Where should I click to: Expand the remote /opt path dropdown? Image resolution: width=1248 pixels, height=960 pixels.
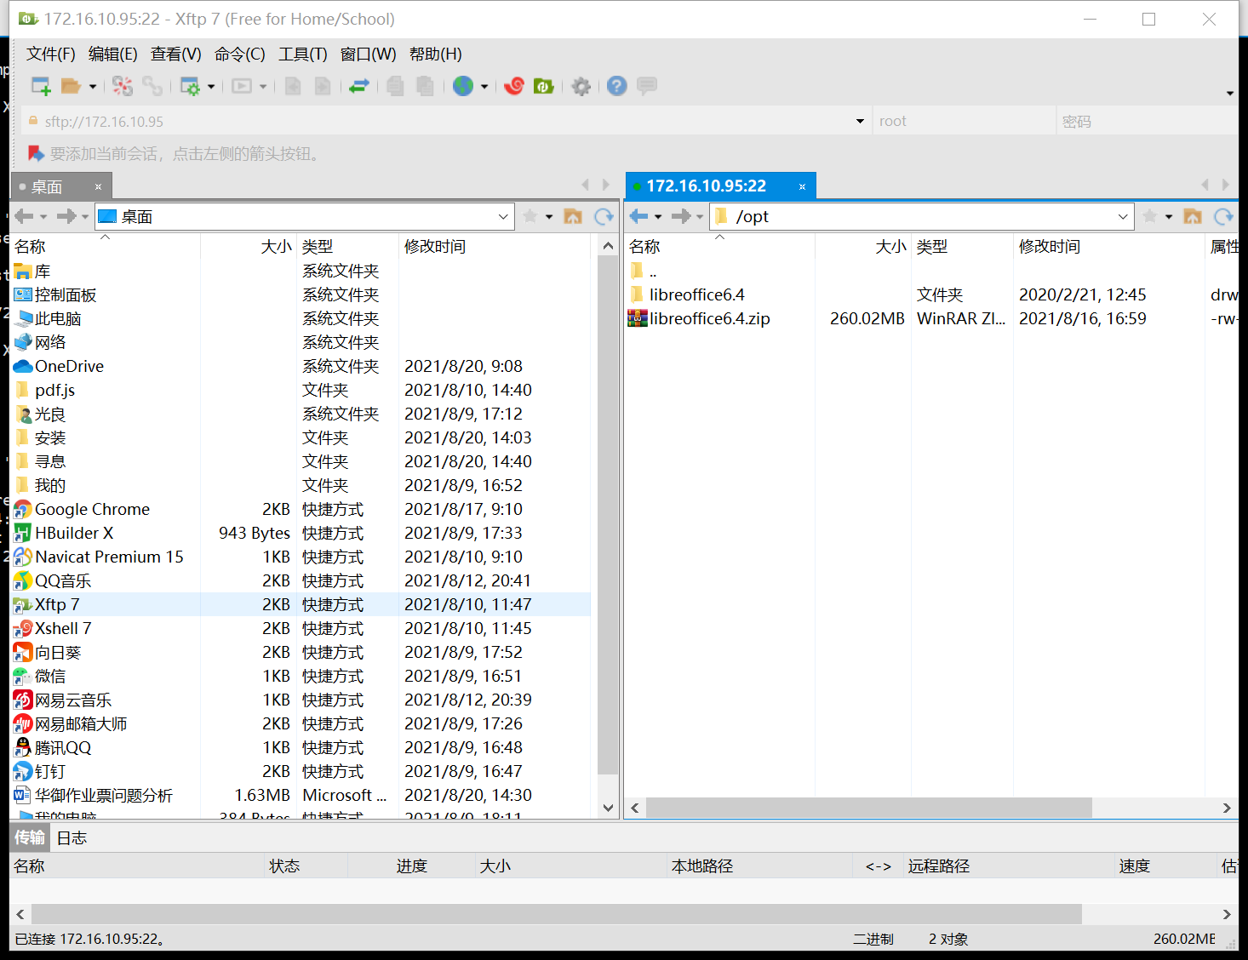coord(1123,216)
